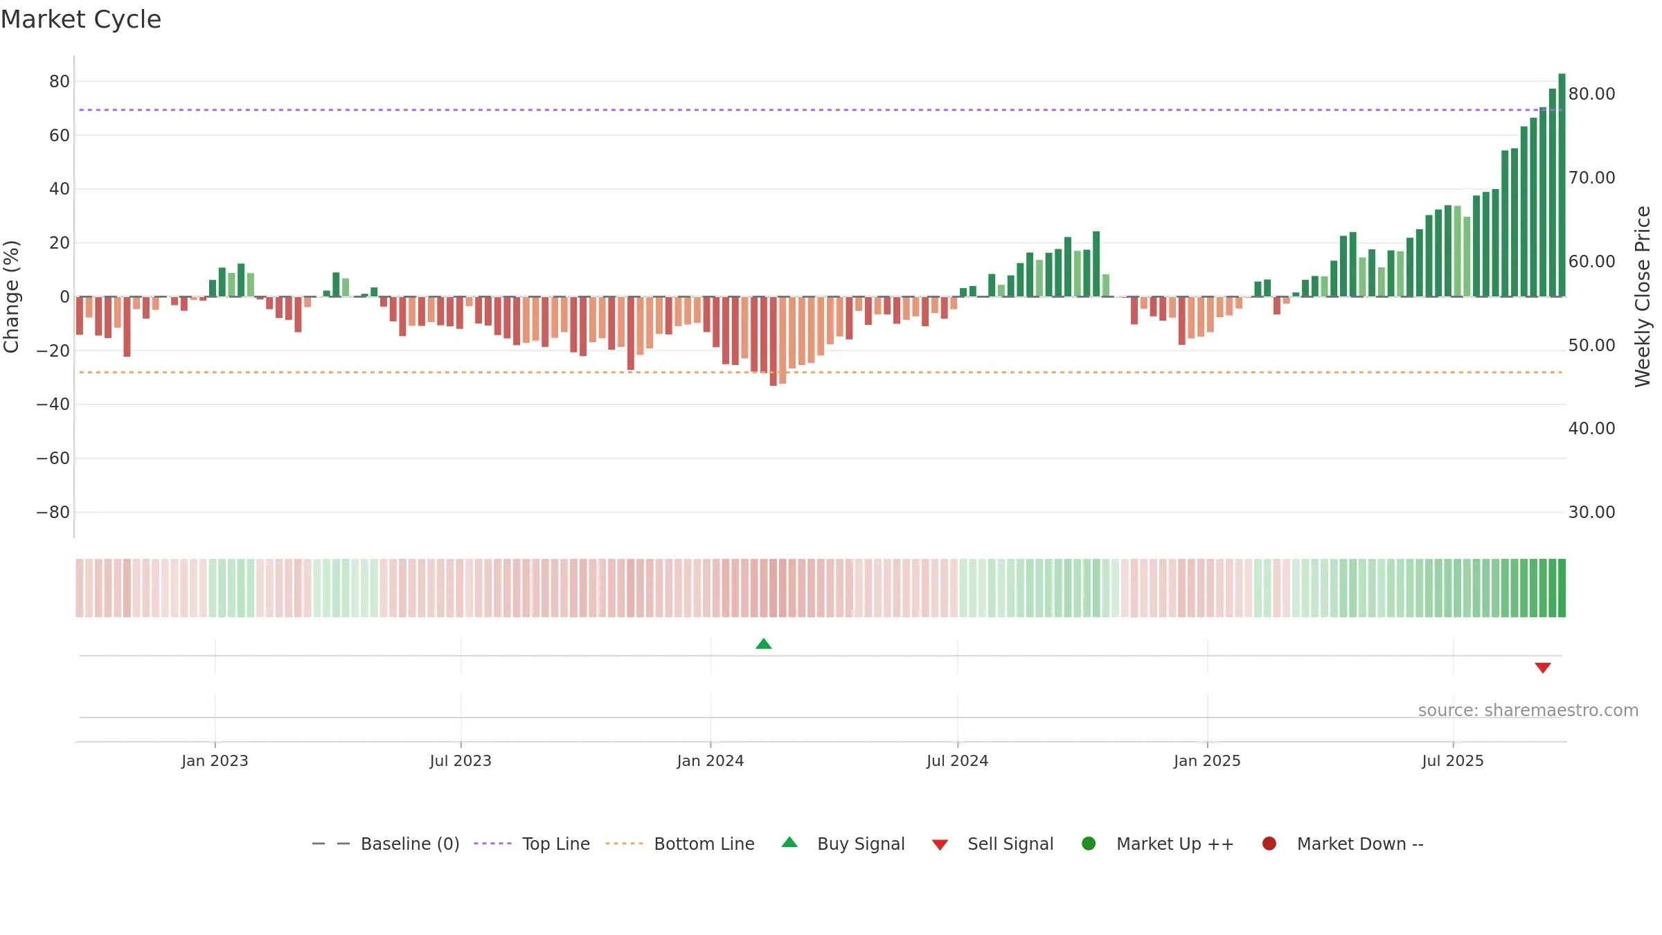Click the orange dotted line sample in legend

point(624,844)
